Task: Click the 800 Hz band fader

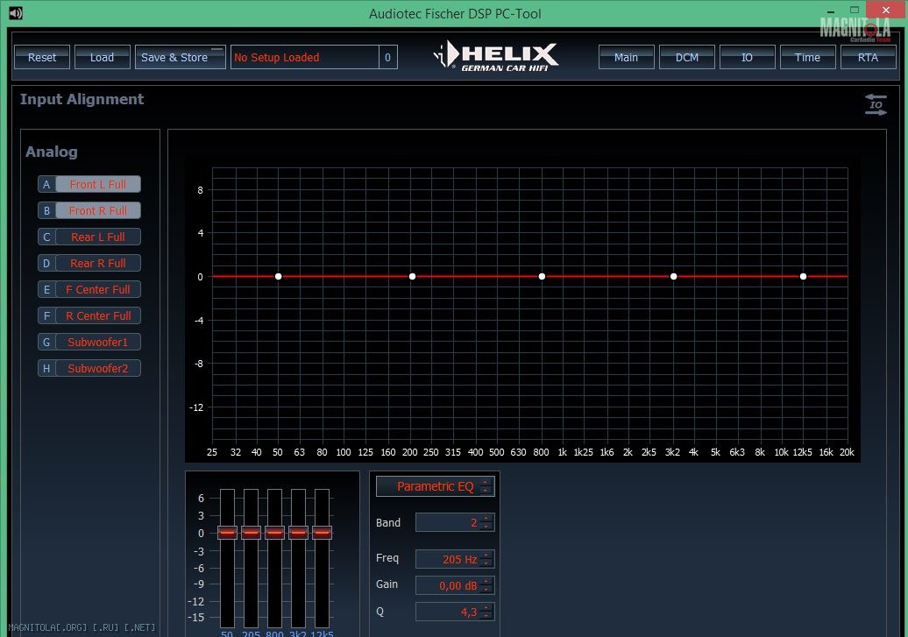Action: [274, 532]
